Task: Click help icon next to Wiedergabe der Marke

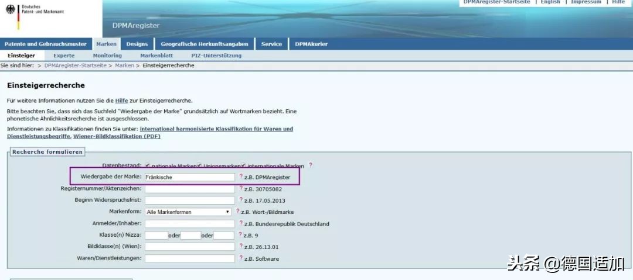Action: click(240, 177)
